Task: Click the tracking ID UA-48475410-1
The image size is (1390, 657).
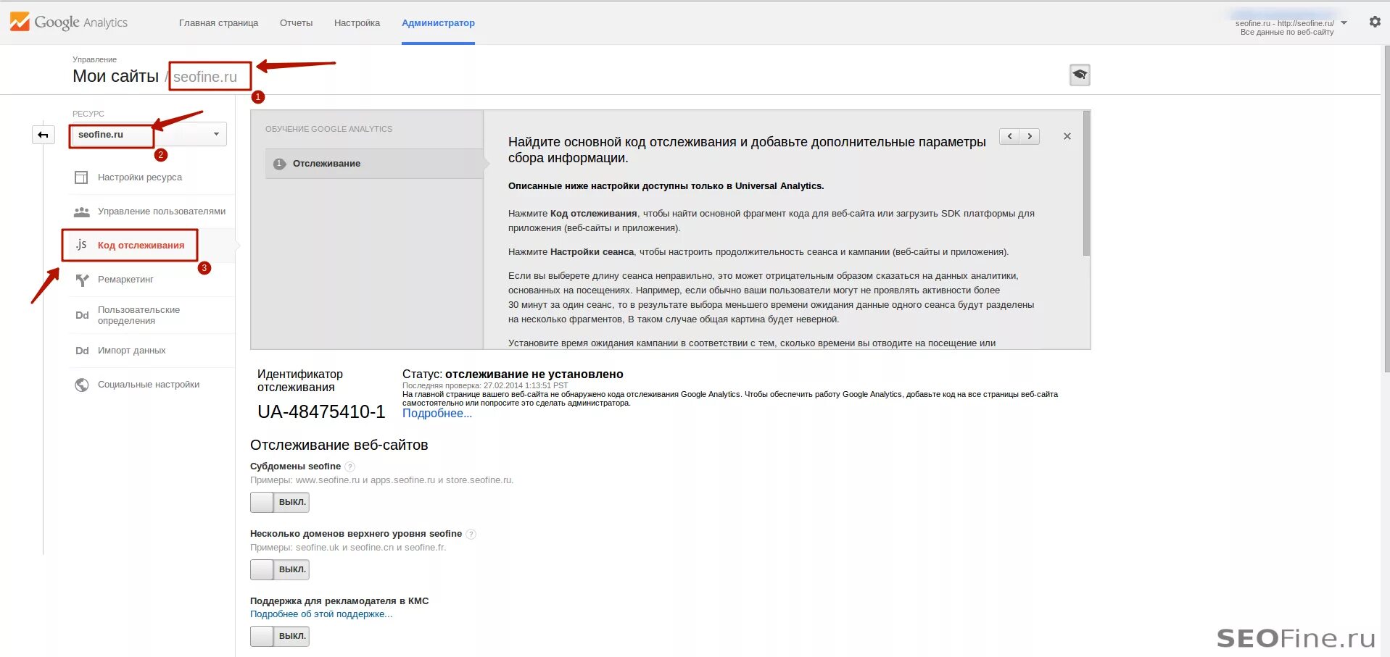Action: (x=321, y=411)
